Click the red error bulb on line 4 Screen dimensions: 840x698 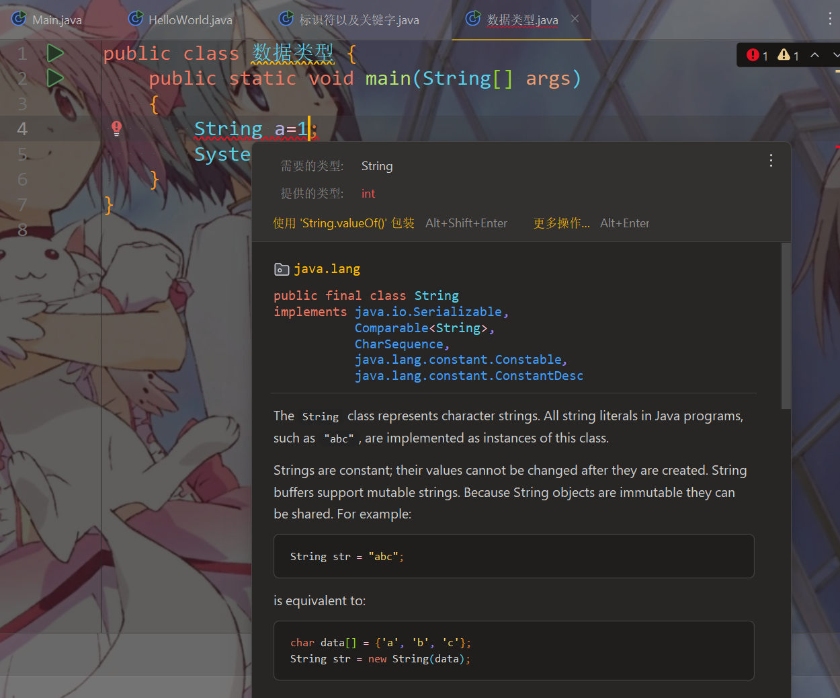(x=116, y=128)
